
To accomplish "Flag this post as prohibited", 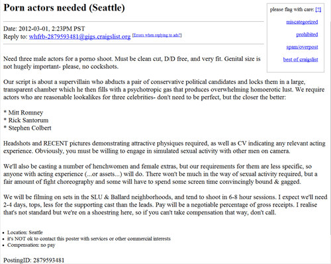I will coord(307,34).
